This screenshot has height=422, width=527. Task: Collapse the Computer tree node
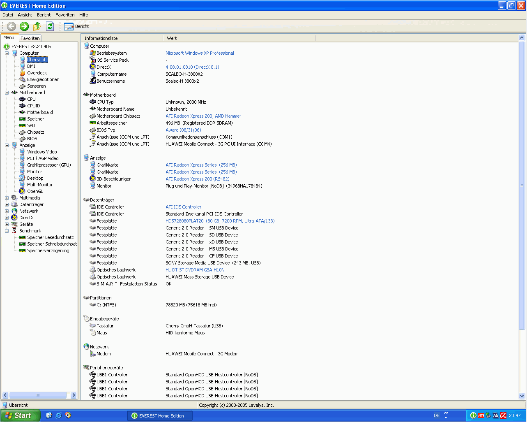7,53
